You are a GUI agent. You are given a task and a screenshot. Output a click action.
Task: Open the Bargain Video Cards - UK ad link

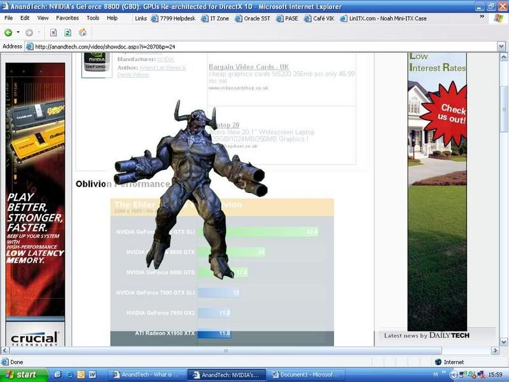click(x=249, y=67)
